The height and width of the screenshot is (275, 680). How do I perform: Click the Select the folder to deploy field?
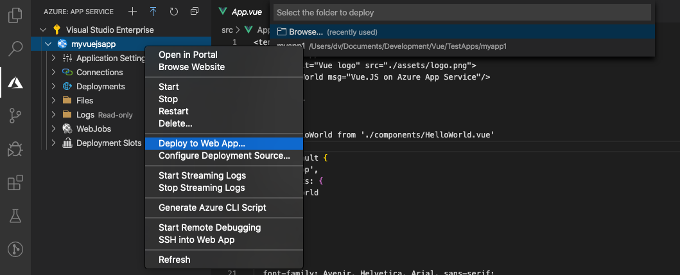click(462, 13)
